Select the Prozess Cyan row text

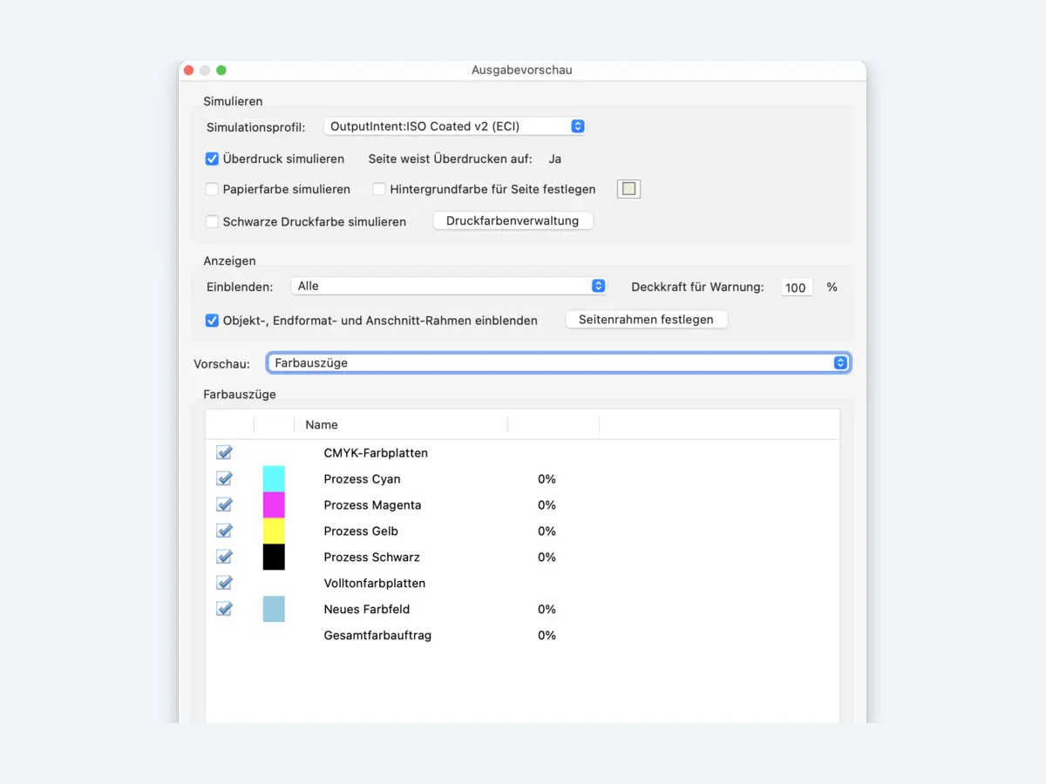point(362,479)
